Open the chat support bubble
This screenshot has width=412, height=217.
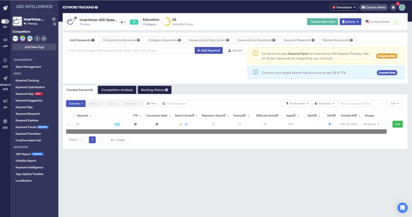click(x=402, y=207)
